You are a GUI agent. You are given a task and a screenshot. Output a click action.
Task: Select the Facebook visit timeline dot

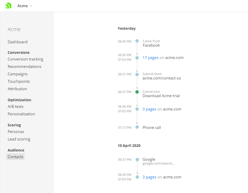[x=137, y=41]
